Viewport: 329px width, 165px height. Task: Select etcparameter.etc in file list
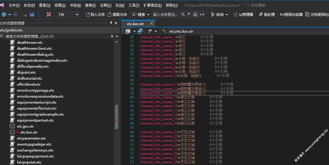31,138
